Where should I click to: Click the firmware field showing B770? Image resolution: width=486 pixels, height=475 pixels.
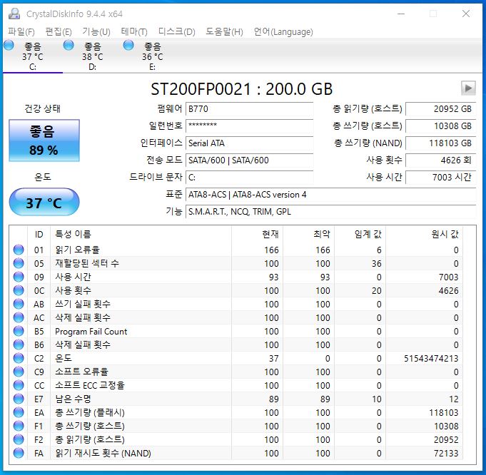tap(250, 109)
